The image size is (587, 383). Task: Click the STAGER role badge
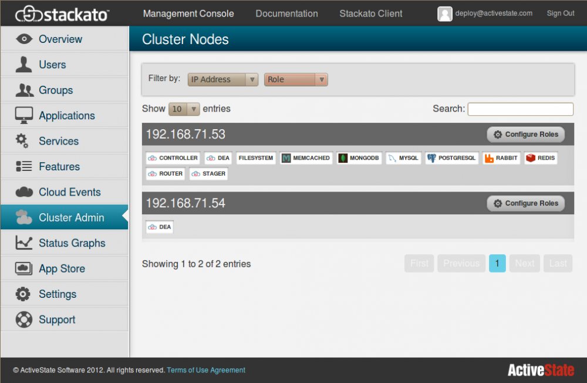pos(208,174)
